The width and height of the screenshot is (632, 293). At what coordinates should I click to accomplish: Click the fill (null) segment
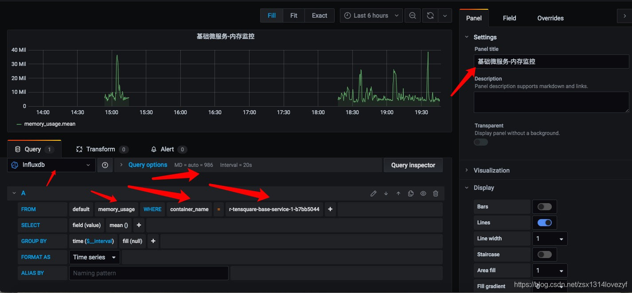tap(133, 241)
